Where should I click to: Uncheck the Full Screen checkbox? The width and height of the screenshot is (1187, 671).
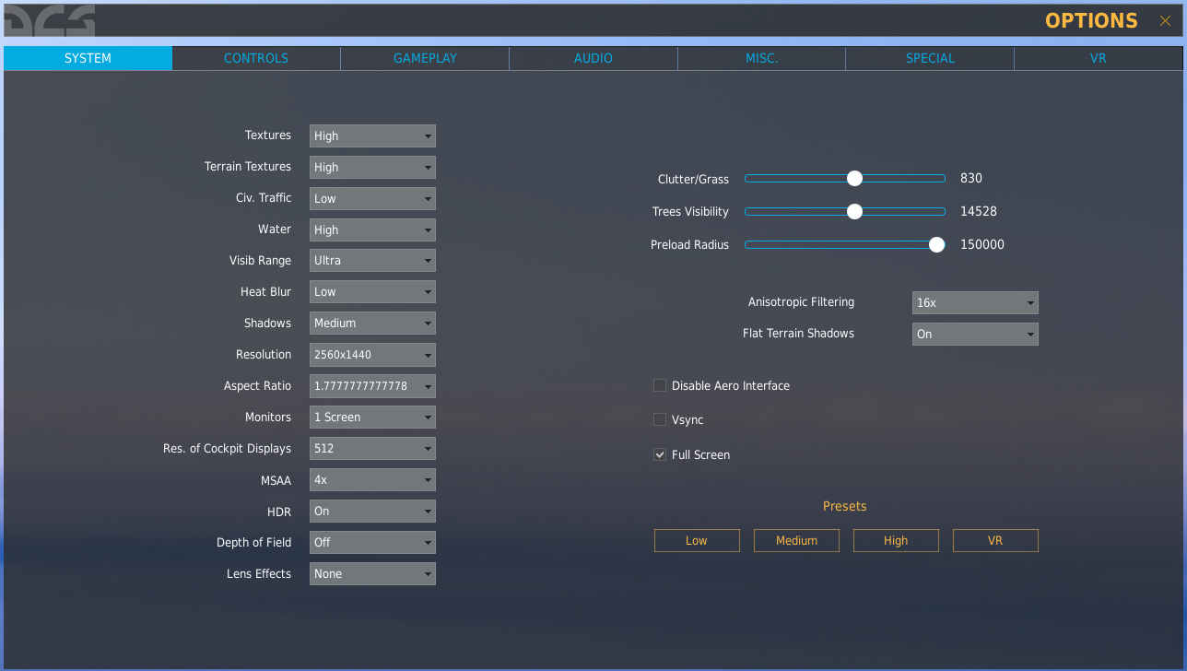(660, 454)
